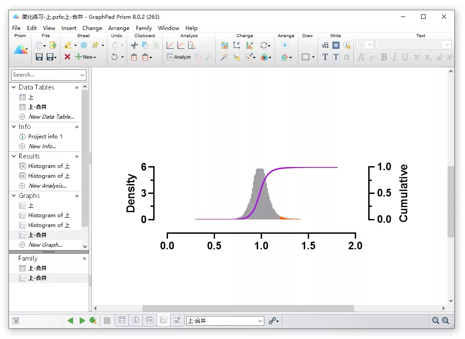Click the interpolate standard curve icon
Screen dimensions: 465x339
point(192,45)
